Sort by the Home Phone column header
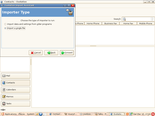The image size is (155, 116). tap(93, 24)
